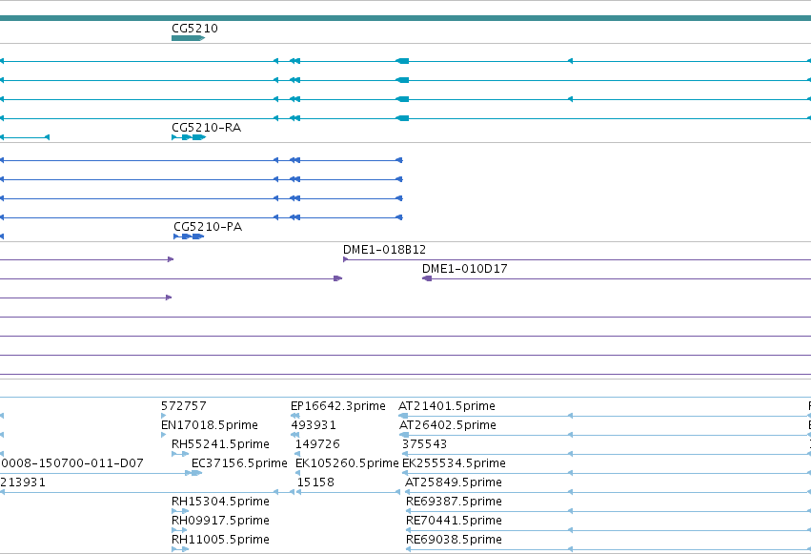Click the 15158 feature label
Viewport: 811px width, 554px height.
(315, 482)
